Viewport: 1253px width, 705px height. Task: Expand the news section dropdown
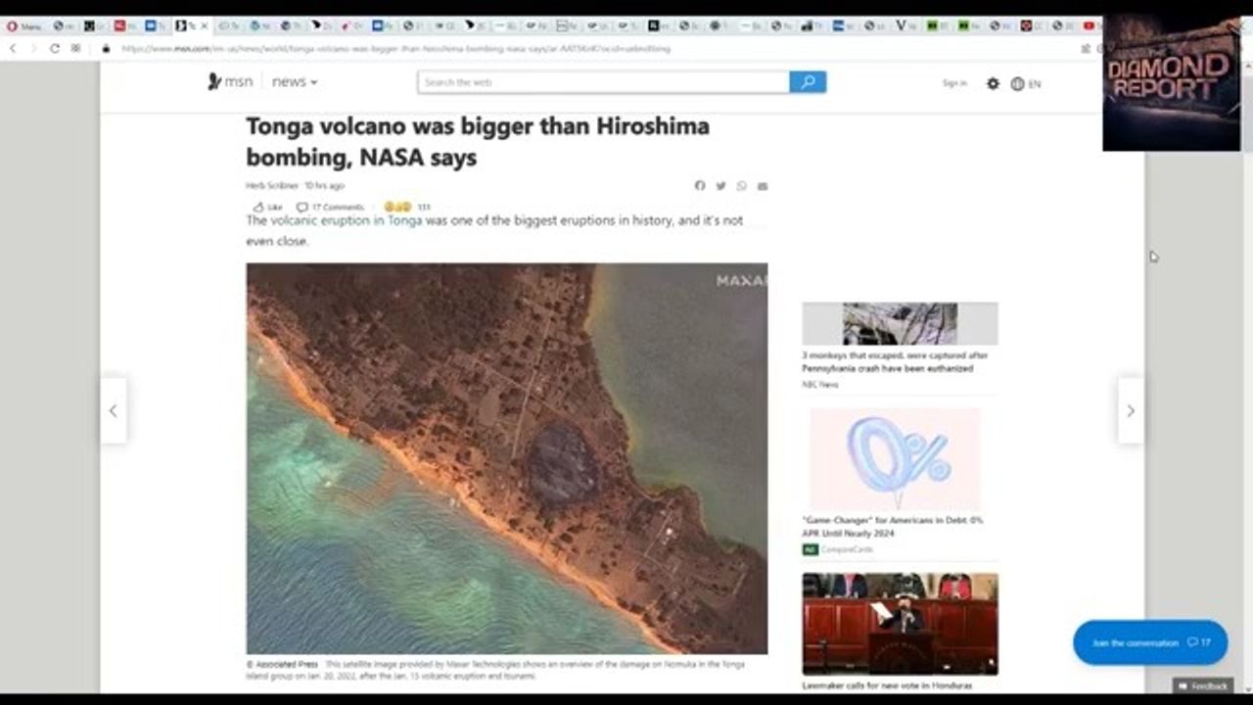tap(295, 82)
